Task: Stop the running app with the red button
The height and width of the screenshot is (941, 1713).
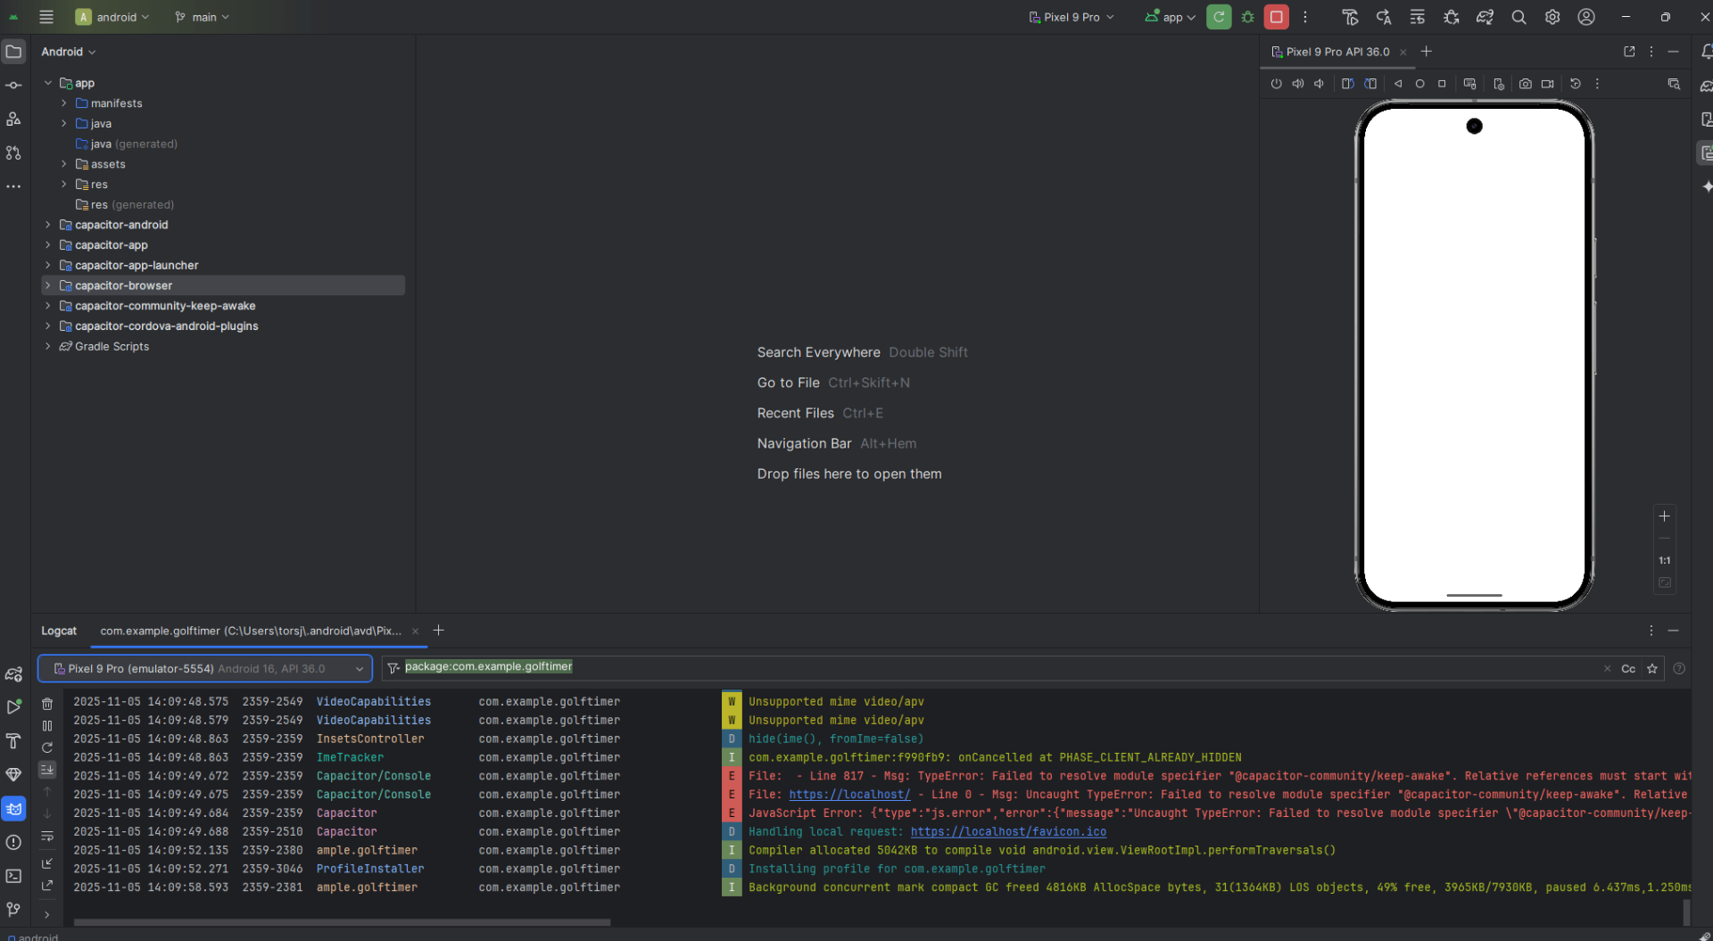Action: [x=1276, y=17]
